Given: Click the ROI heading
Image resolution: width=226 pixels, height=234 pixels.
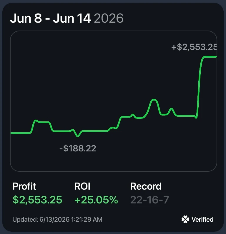Looking at the screenshot, I should coord(82,186).
